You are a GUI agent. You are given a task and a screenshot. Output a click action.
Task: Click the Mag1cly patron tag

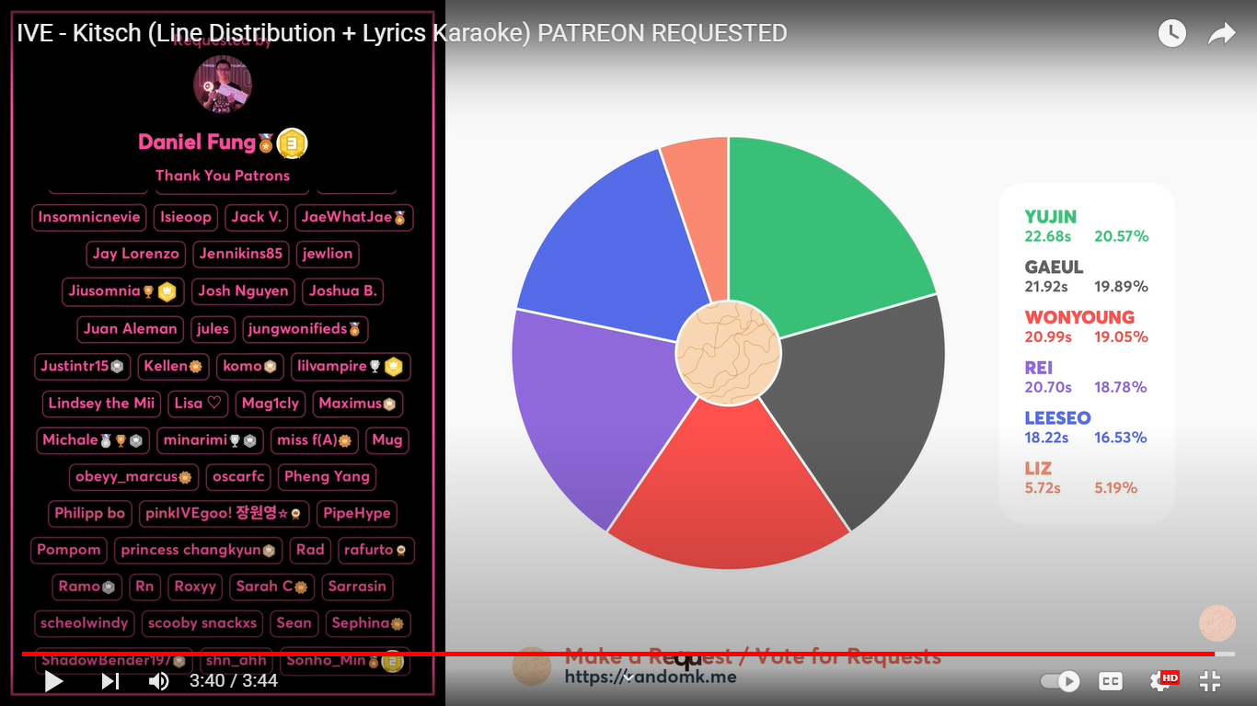click(x=271, y=404)
